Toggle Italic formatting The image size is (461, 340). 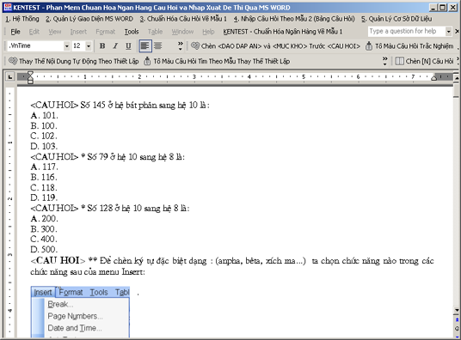[115, 46]
